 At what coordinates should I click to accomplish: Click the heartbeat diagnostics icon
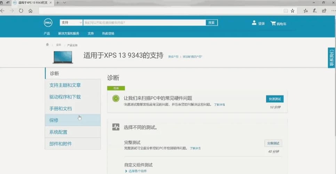[x=116, y=127]
